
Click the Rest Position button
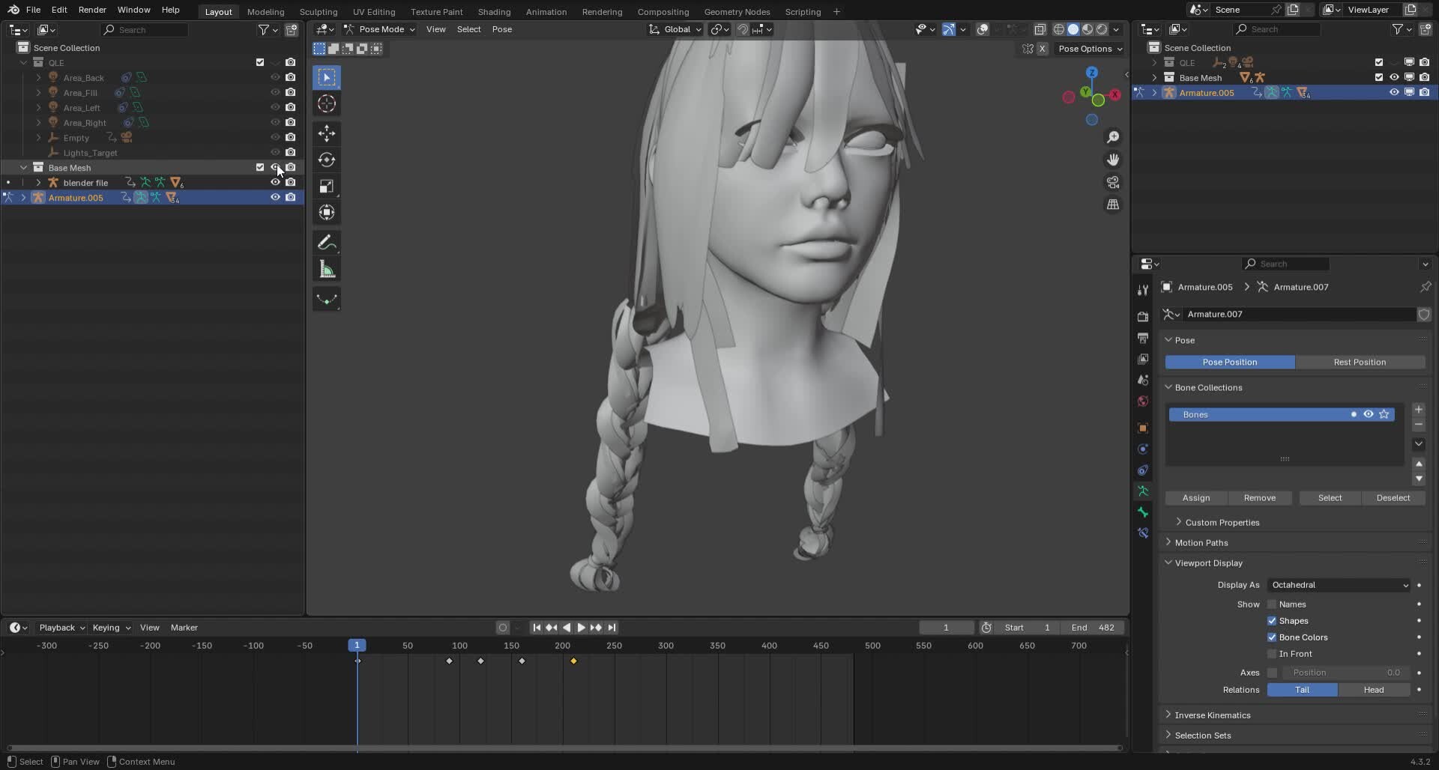click(x=1360, y=362)
